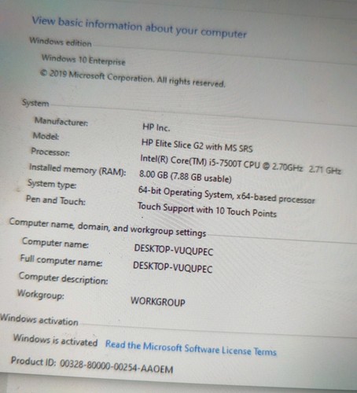
Task: Click the Microsoft Corporation copyright line
Action: click(133, 79)
